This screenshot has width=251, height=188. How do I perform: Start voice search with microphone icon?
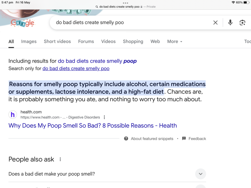pyautogui.click(x=230, y=23)
